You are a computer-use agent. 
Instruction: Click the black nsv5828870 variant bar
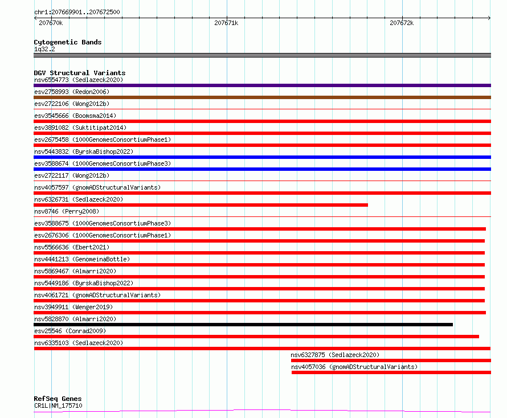click(243, 325)
